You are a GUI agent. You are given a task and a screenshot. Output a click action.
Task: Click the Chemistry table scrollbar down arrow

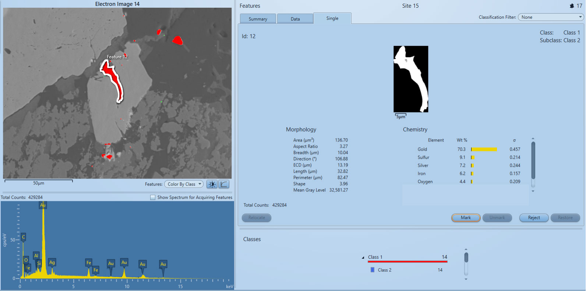533,191
